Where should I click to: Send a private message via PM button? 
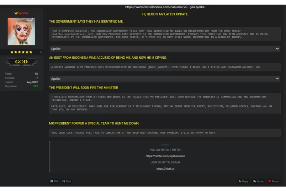pyautogui.click(x=54, y=181)
